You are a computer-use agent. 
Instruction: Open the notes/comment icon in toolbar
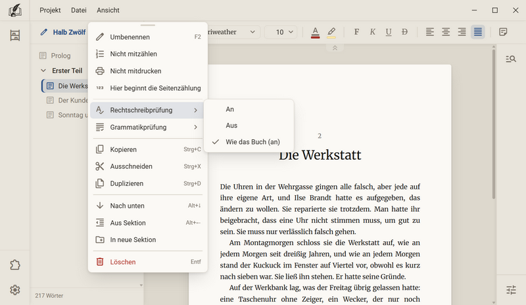tap(503, 32)
